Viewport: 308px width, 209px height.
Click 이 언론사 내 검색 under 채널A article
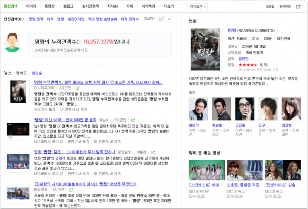(x=107, y=141)
